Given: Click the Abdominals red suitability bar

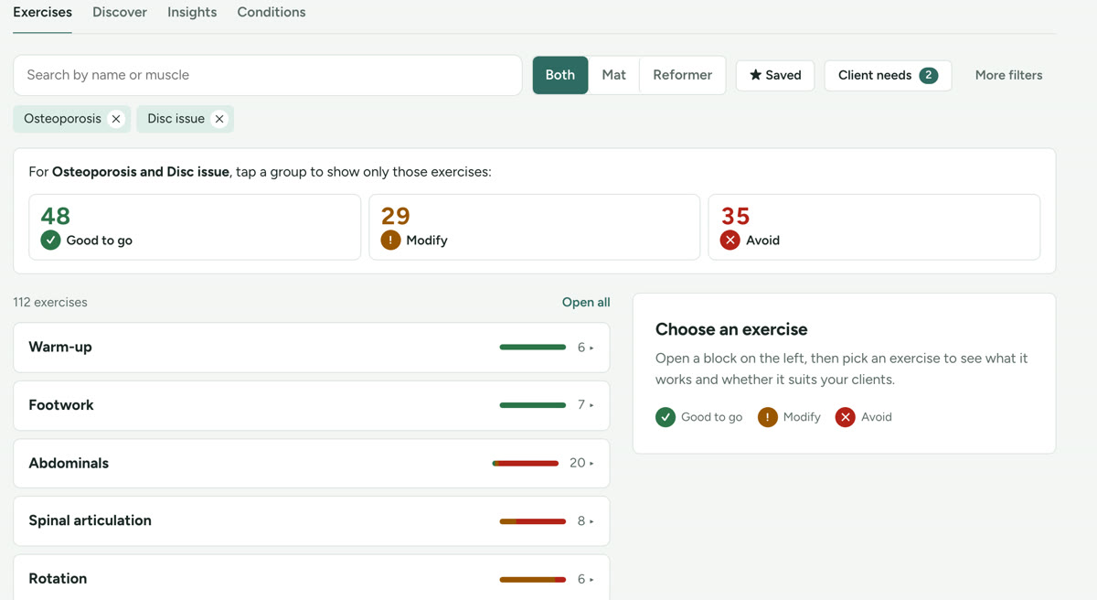Looking at the screenshot, I should coord(526,464).
